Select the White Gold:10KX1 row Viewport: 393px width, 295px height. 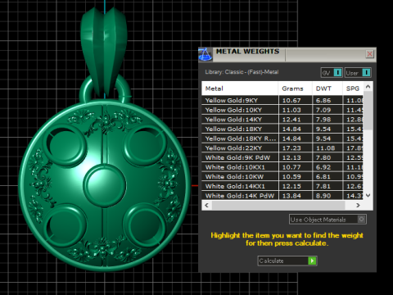click(x=282, y=167)
